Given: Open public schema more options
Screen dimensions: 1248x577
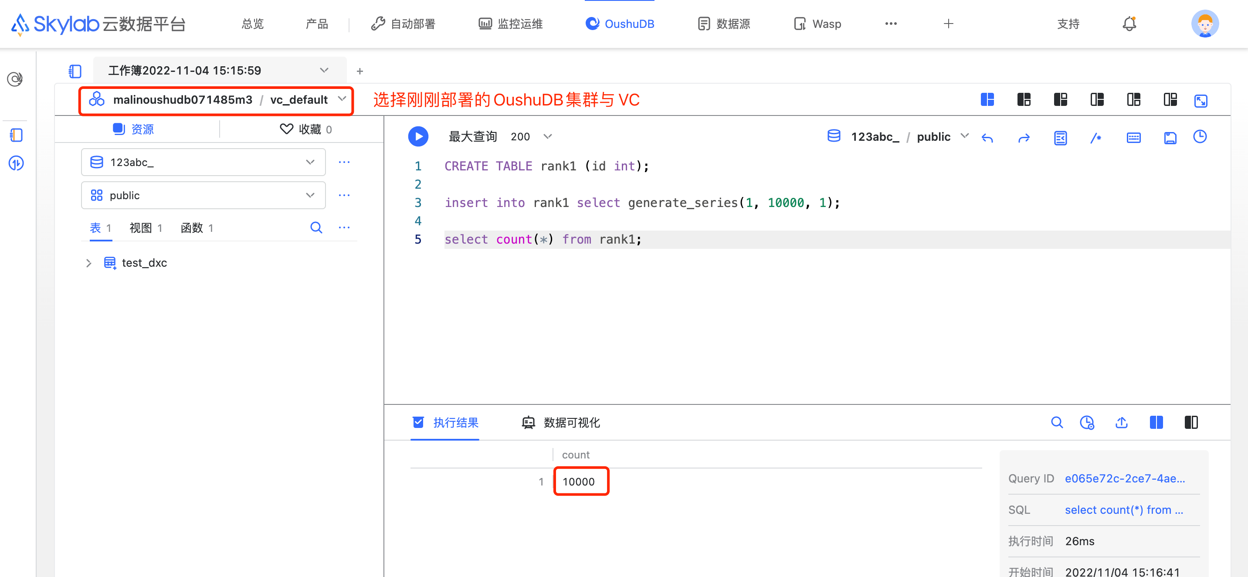Looking at the screenshot, I should pos(344,195).
